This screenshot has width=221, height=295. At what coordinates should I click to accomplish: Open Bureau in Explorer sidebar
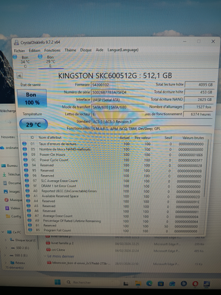pos(10,165)
